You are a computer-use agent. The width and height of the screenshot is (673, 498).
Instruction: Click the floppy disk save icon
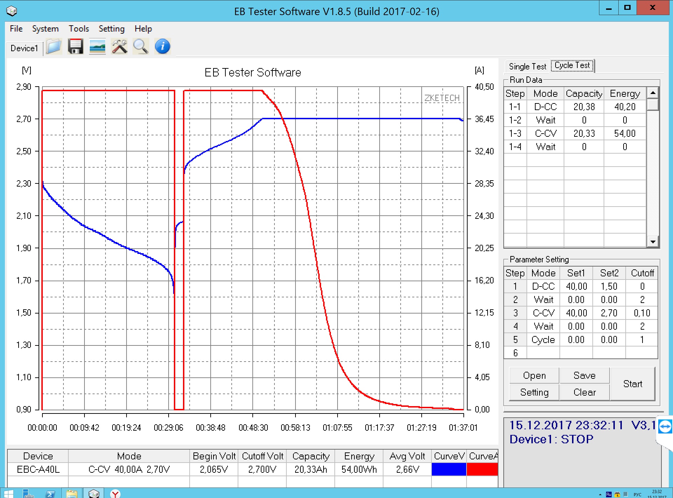tap(75, 47)
